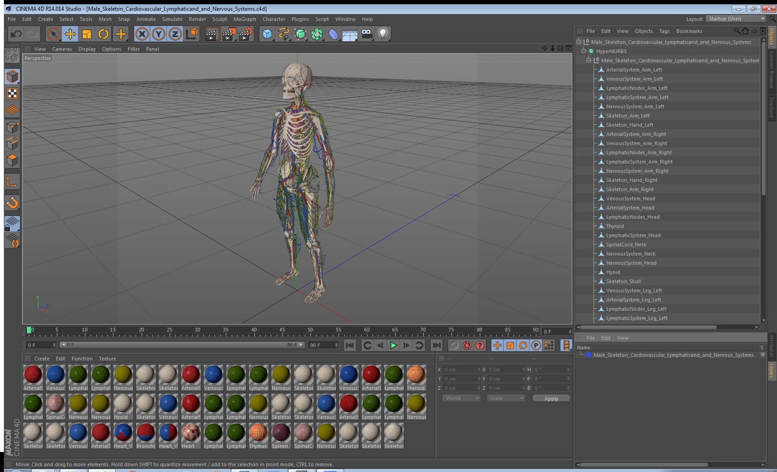777x472 pixels.
Task: Open the MoGraph menu
Action: pyautogui.click(x=244, y=19)
